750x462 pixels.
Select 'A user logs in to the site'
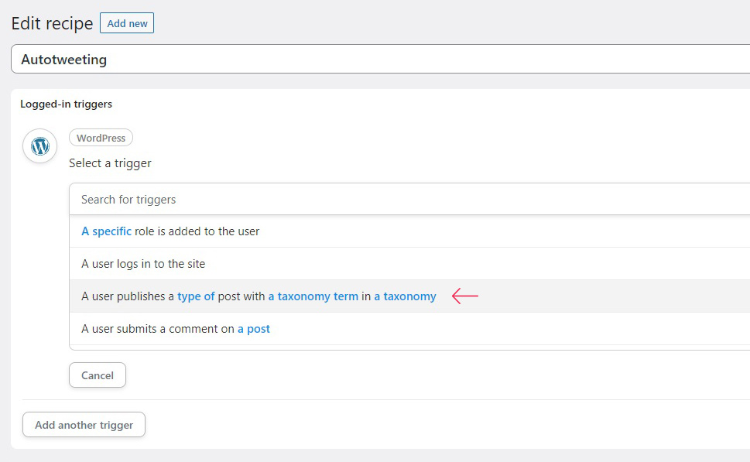409,264
